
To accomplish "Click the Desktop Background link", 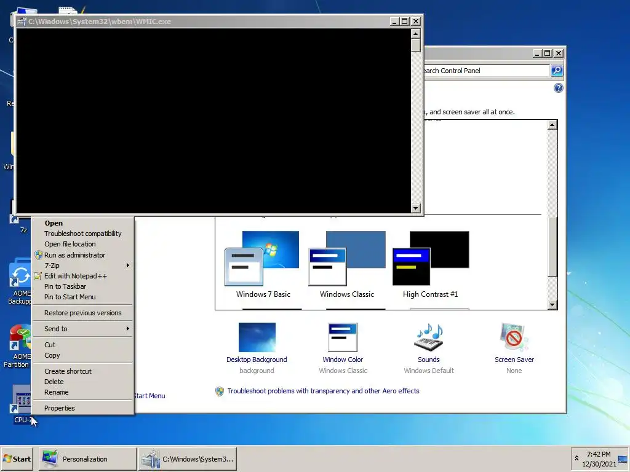I will (257, 360).
